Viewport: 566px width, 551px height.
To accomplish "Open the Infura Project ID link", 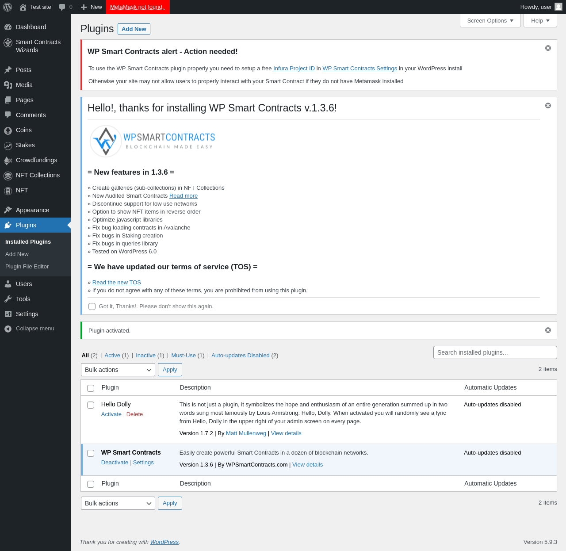I will (x=294, y=69).
